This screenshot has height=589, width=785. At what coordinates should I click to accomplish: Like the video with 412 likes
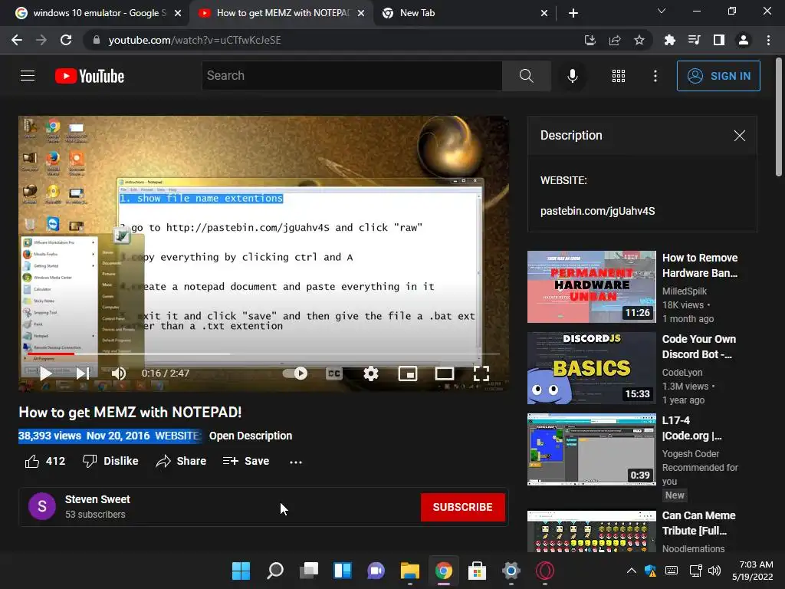pos(45,461)
